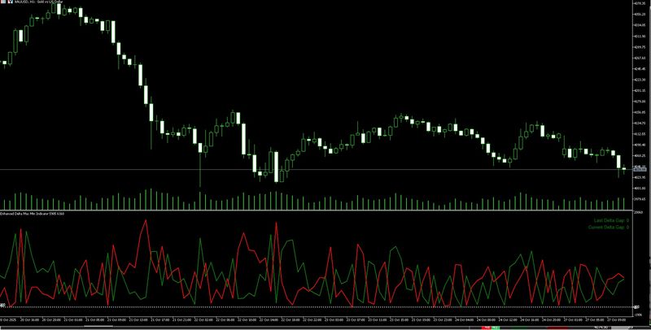The image size is (651, 330).
Task: Click the XAUUSD, H1 chart title label
Action: [x=31, y=4]
